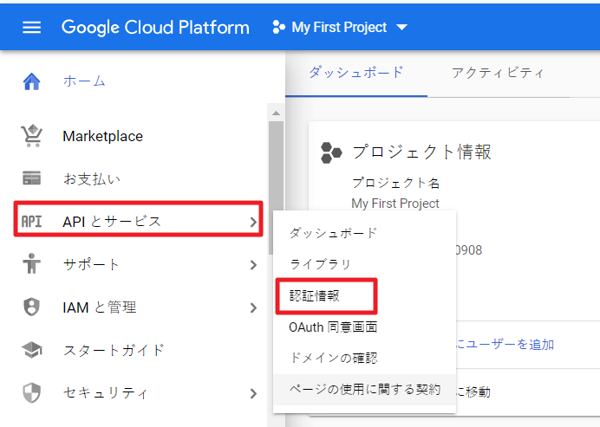Click the セキュリティ shield icon
Image resolution: width=600 pixels, height=427 pixels.
(31, 393)
